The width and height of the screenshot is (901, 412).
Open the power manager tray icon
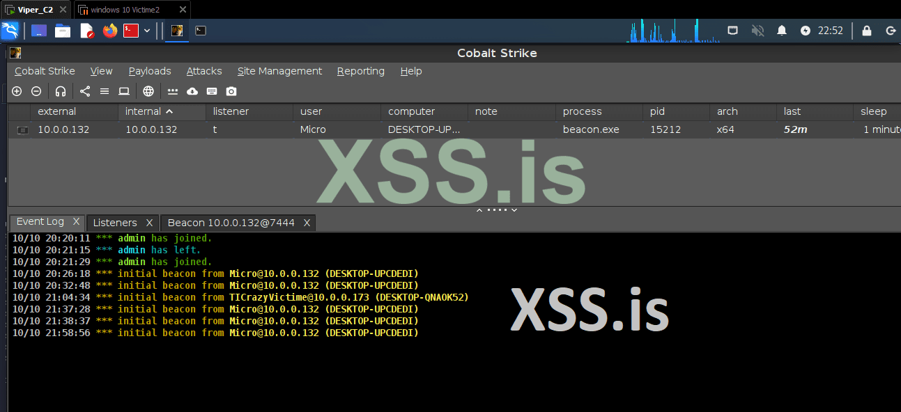click(806, 31)
